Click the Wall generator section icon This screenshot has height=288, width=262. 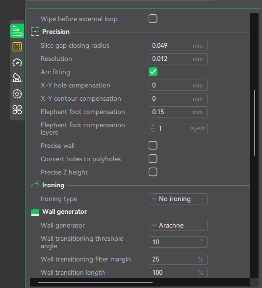[x=35, y=212]
